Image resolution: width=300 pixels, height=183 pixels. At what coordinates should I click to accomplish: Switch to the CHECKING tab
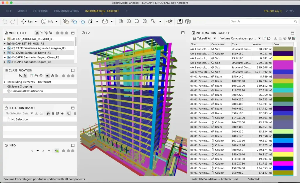pyautogui.click(x=41, y=11)
